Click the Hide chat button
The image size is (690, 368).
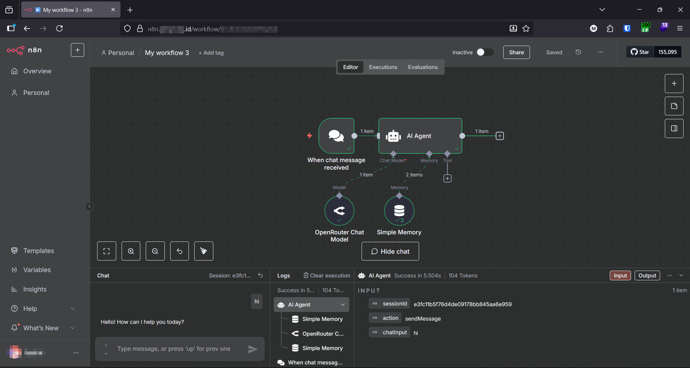[x=390, y=252]
